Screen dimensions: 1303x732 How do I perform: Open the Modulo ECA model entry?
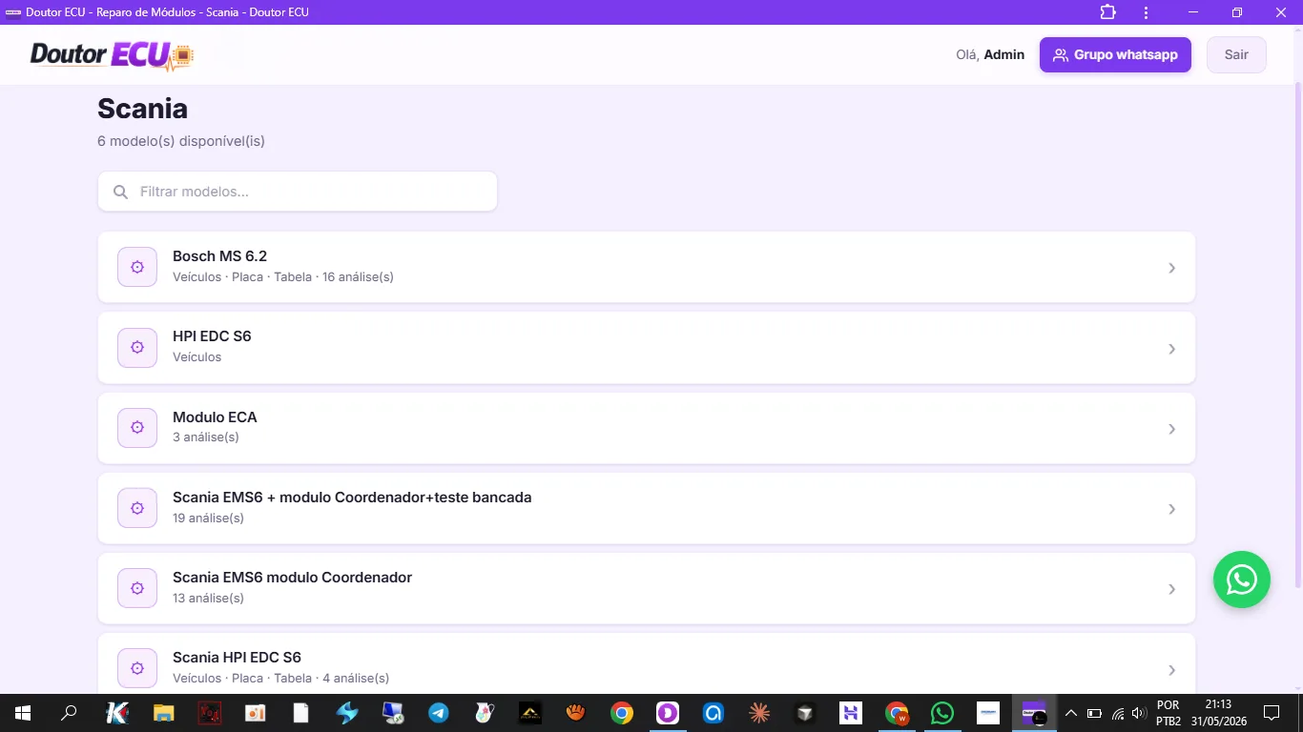coord(647,428)
